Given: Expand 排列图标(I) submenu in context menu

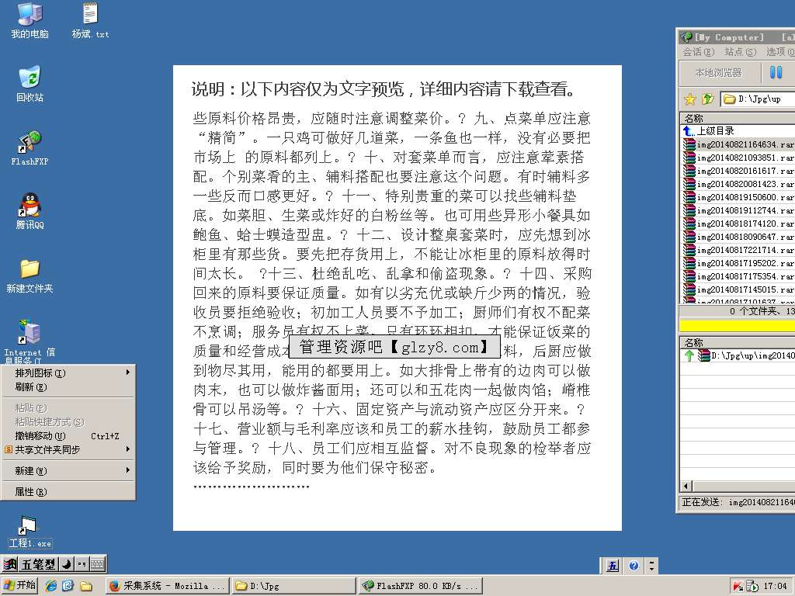Looking at the screenshot, I should pos(68,373).
